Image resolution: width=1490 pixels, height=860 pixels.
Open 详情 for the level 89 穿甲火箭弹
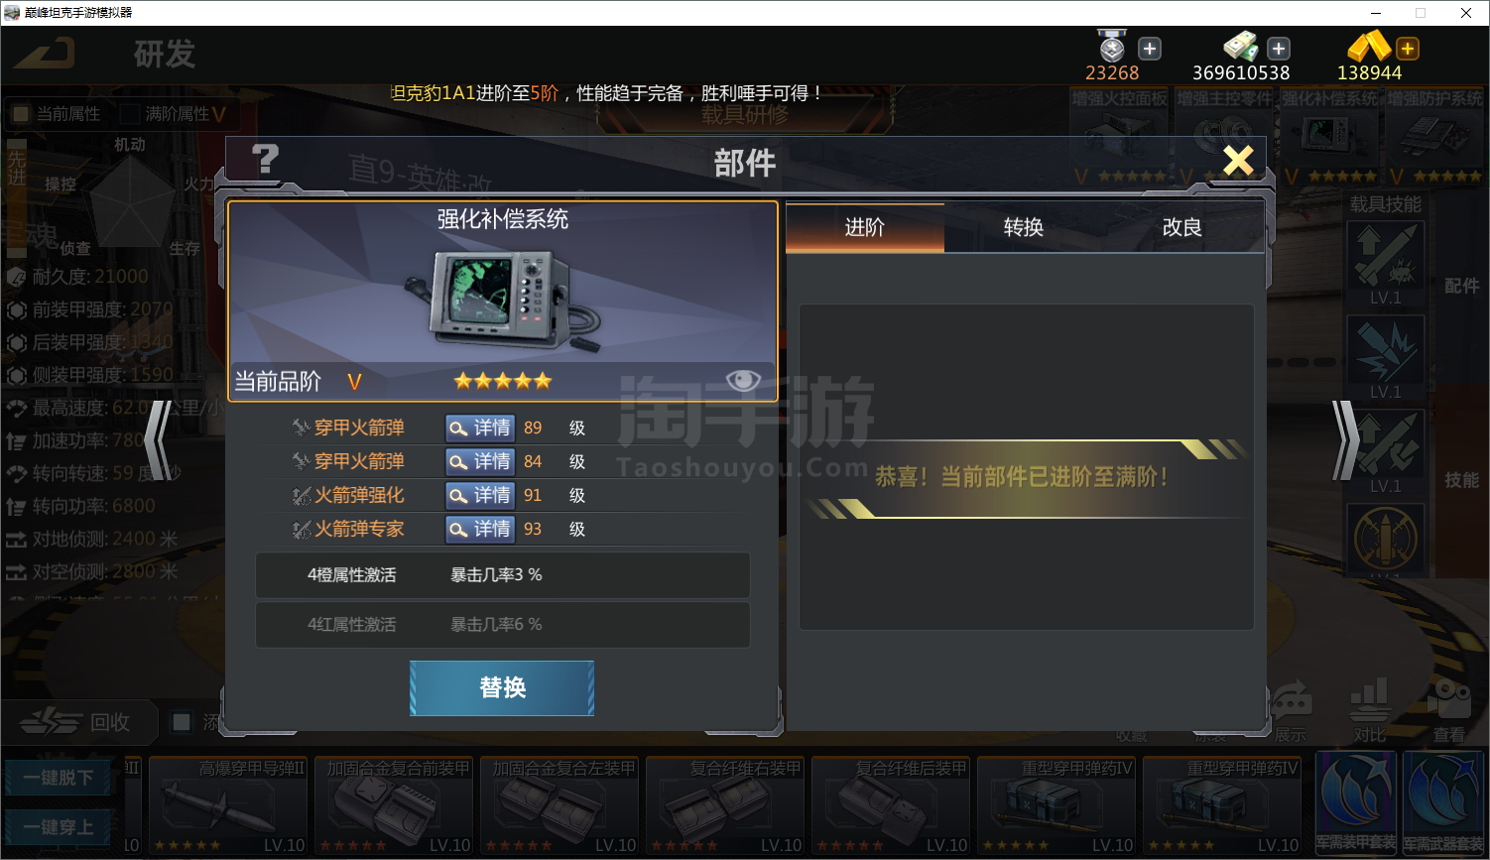[480, 428]
